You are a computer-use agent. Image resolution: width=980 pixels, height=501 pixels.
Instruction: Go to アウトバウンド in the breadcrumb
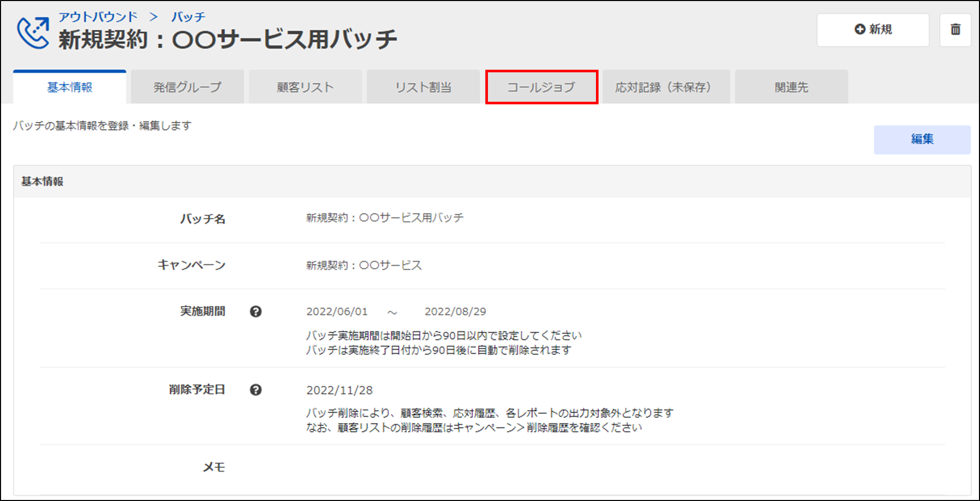point(98,17)
